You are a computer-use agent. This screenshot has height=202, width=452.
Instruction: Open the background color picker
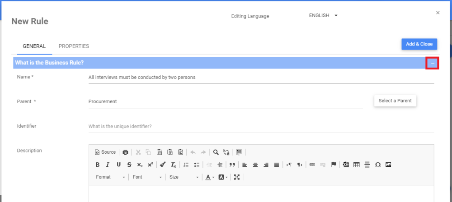[223, 177]
